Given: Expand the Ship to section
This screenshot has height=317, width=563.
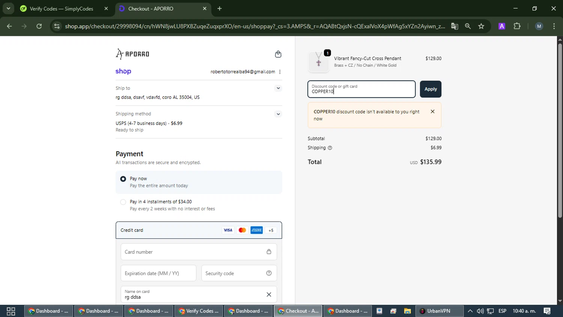Looking at the screenshot, I should pyautogui.click(x=278, y=88).
